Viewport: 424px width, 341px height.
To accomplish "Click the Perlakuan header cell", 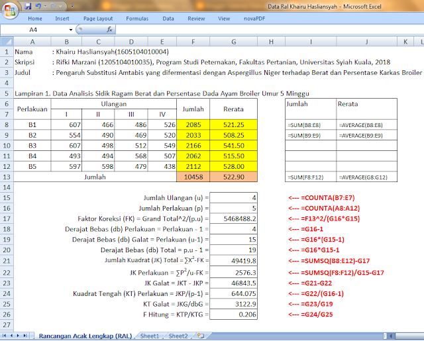I will tap(32, 109).
